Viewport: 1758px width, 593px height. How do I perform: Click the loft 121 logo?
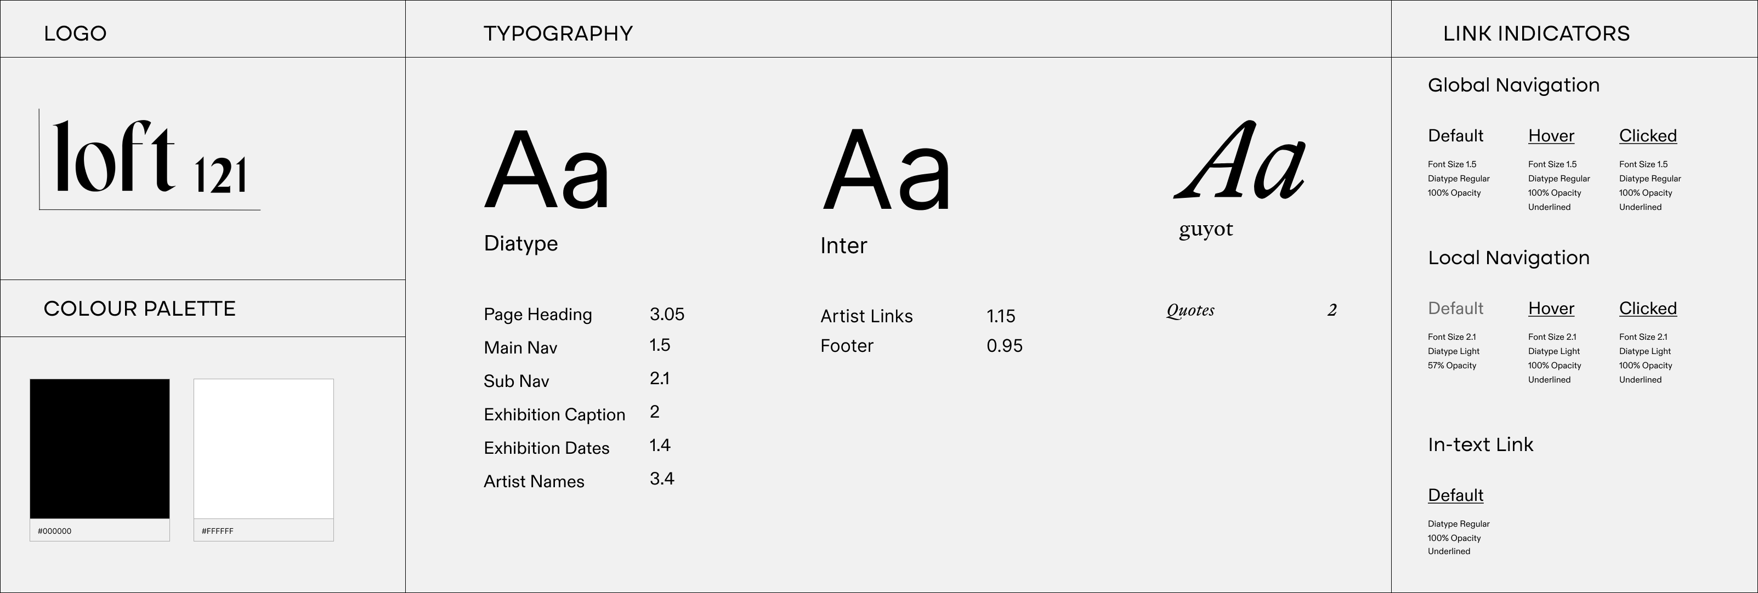pos(150,158)
